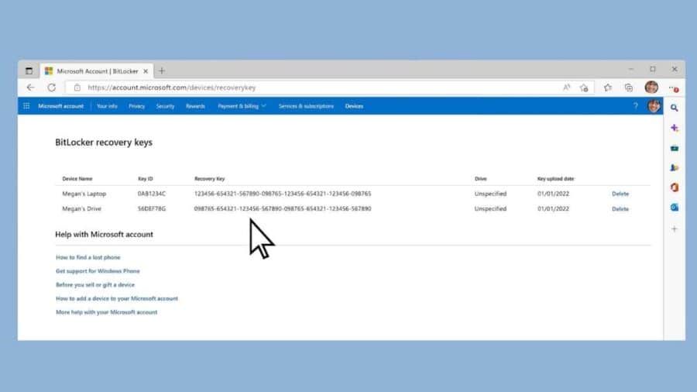Image resolution: width=697 pixels, height=392 pixels.
Task: Open the browser profile avatar
Action: coord(651,87)
